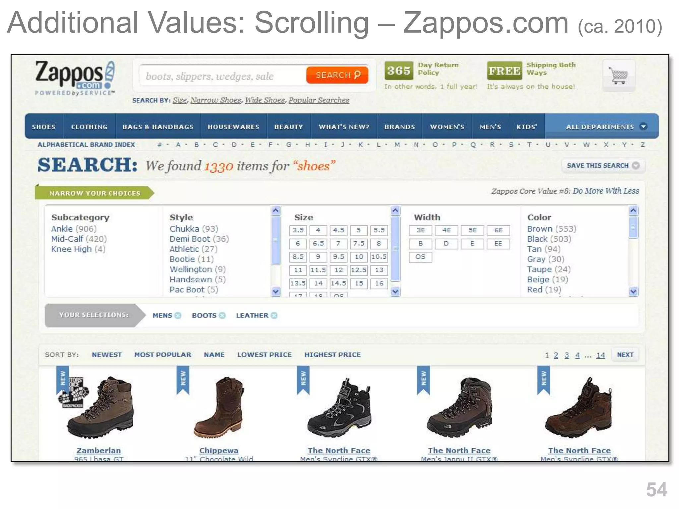Select size 10 box
679x509 pixels.
359,257
